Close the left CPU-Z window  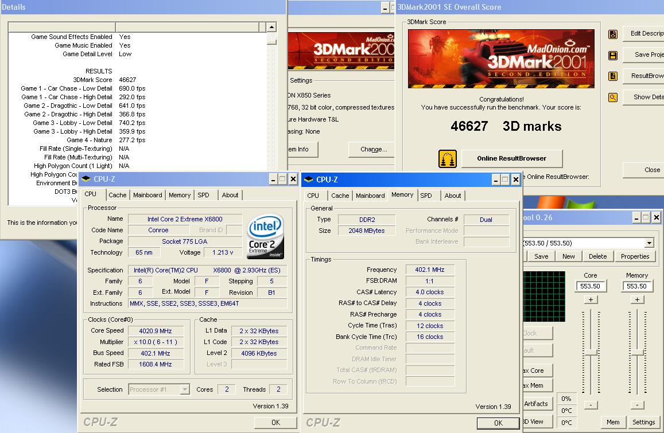tap(293, 179)
